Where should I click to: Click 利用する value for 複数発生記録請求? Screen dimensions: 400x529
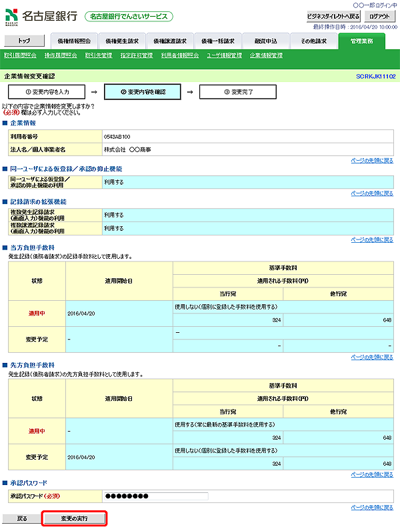click(x=114, y=215)
